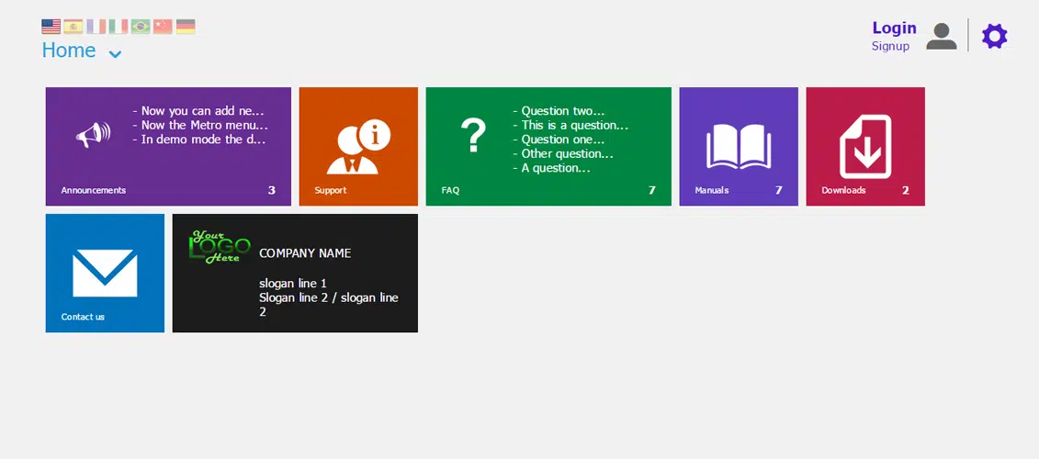Image resolution: width=1039 pixels, height=459 pixels.
Task: Click the Italian flag icon
Action: (x=119, y=27)
